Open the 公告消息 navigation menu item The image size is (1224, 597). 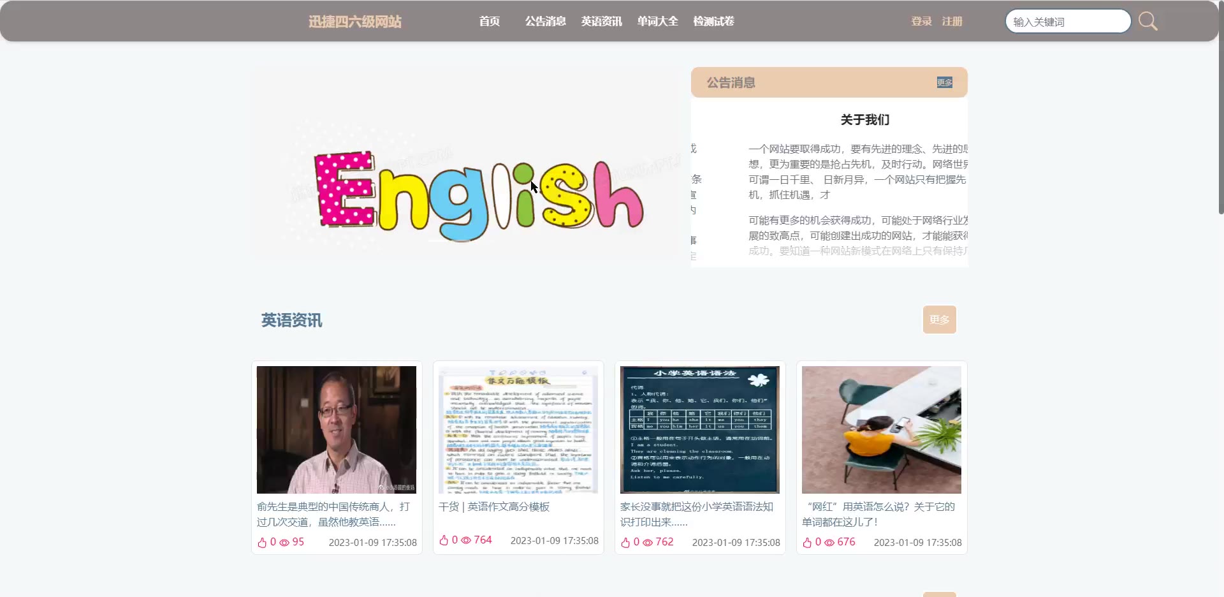[546, 21]
